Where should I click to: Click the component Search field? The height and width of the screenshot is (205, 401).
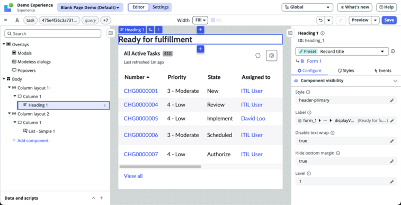(x=52, y=33)
